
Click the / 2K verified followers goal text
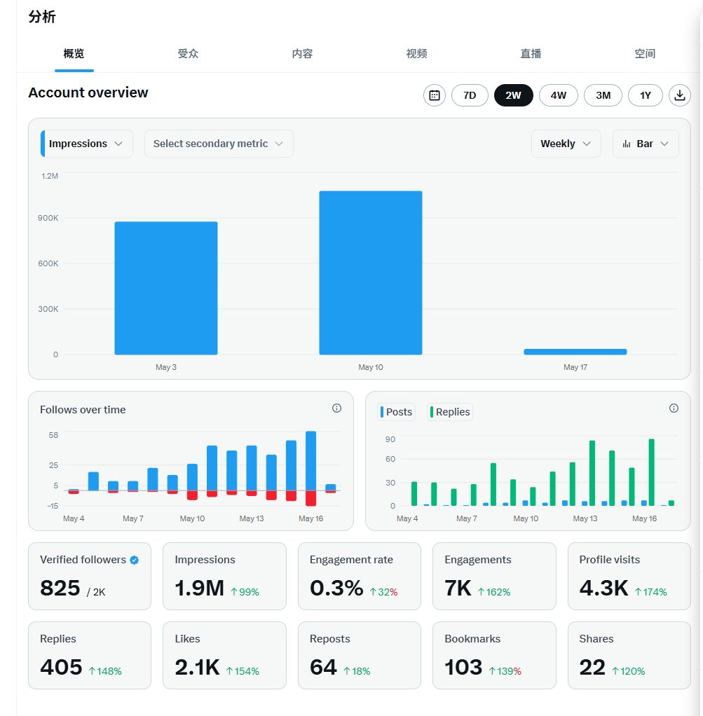(x=96, y=592)
